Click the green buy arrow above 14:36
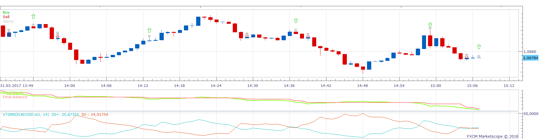This screenshot has height=139, width=539. tap(296, 21)
